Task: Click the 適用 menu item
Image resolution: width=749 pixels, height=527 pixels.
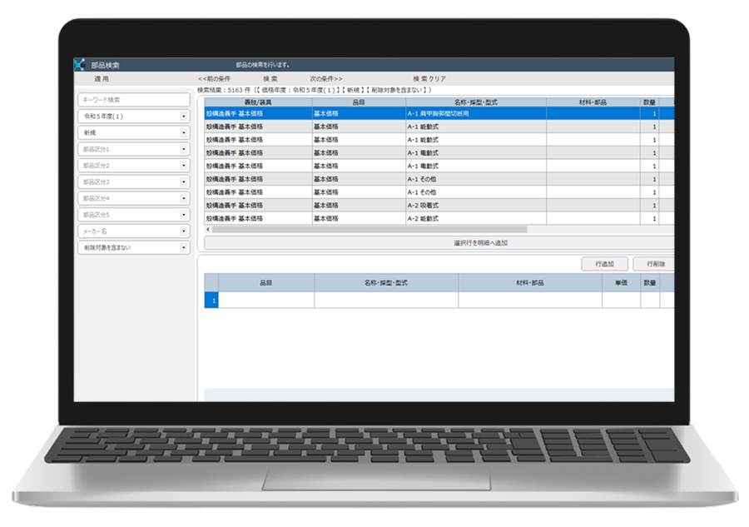Action: (102, 78)
